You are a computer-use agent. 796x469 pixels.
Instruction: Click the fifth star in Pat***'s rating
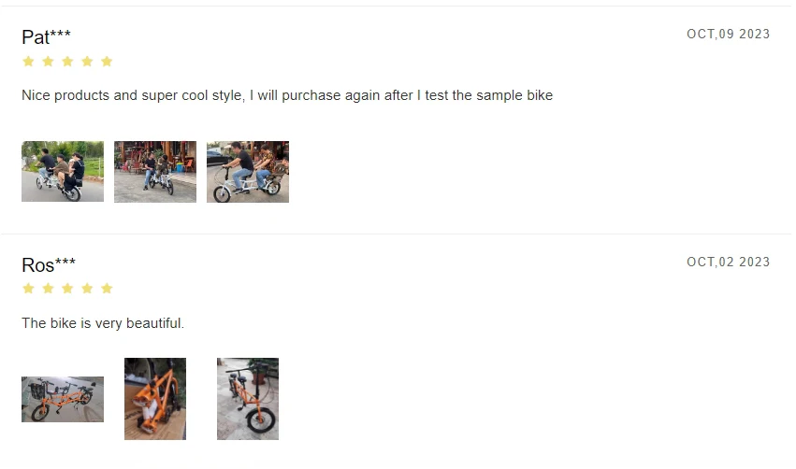(x=107, y=62)
